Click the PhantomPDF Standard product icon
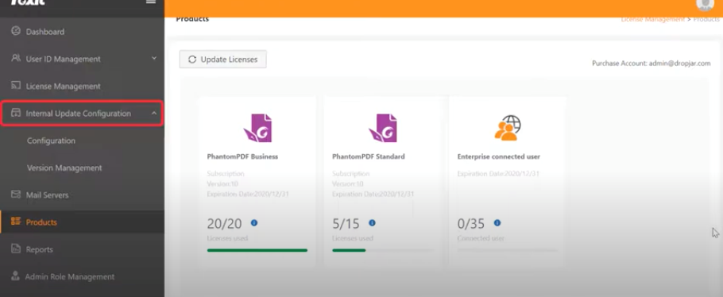 (x=383, y=128)
